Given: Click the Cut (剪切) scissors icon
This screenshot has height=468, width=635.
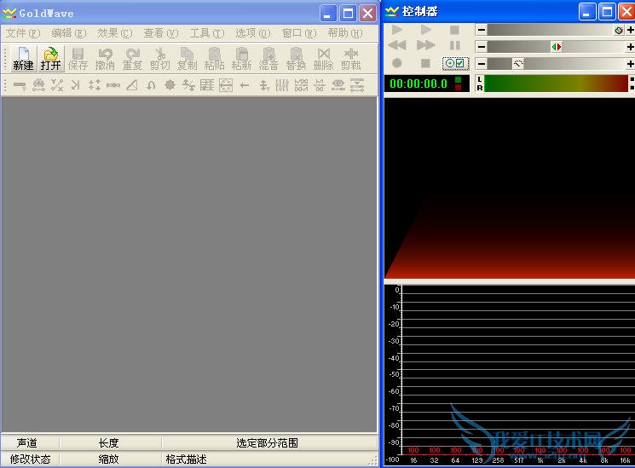Looking at the screenshot, I should 159,58.
